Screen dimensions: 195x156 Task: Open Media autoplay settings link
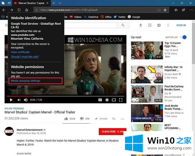[26, 81]
